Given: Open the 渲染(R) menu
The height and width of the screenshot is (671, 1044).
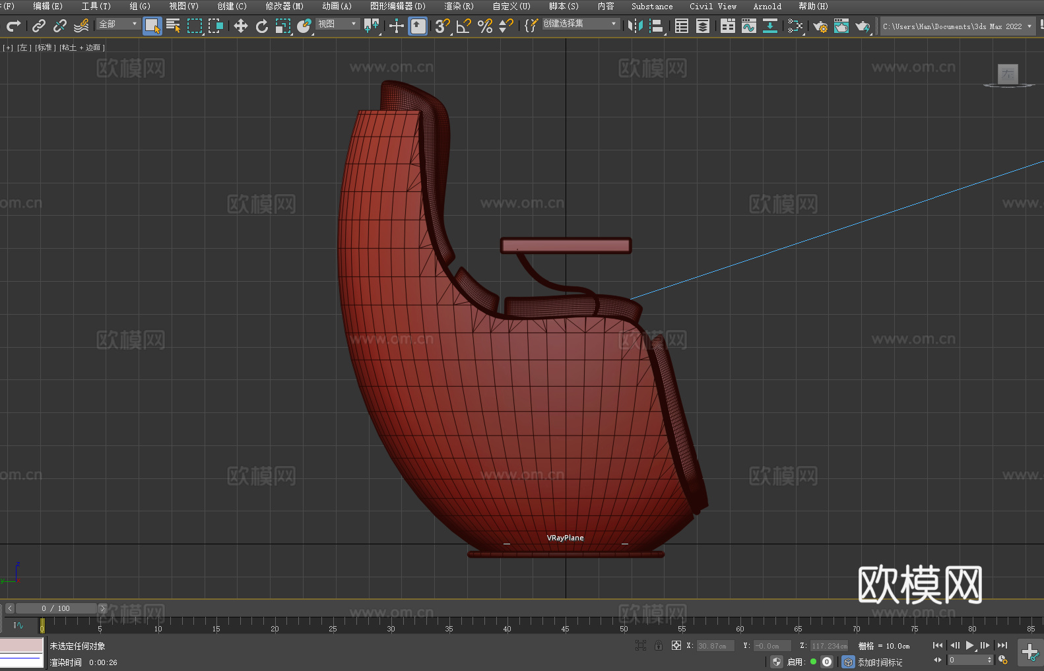Looking at the screenshot, I should [x=459, y=6].
